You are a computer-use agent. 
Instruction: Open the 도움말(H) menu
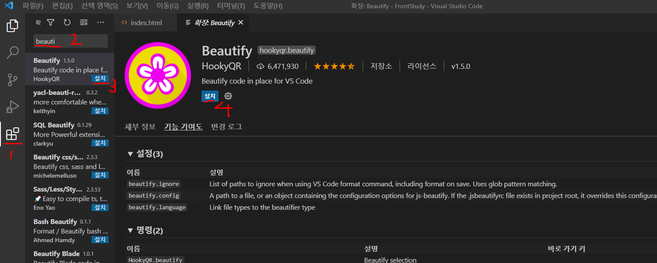(267, 6)
